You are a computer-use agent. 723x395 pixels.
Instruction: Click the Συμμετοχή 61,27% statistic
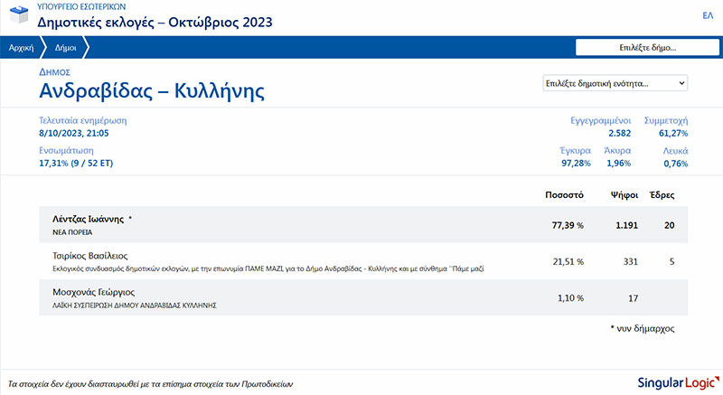(x=666, y=127)
